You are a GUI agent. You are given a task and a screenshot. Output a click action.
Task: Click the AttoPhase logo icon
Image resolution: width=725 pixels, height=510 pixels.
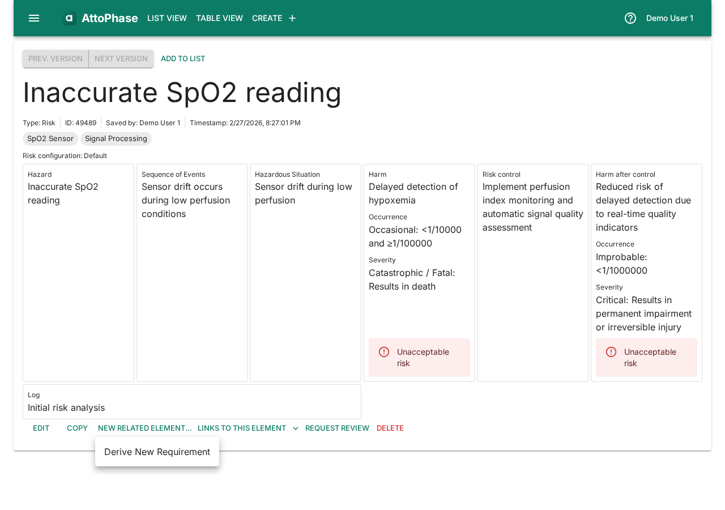coord(69,18)
